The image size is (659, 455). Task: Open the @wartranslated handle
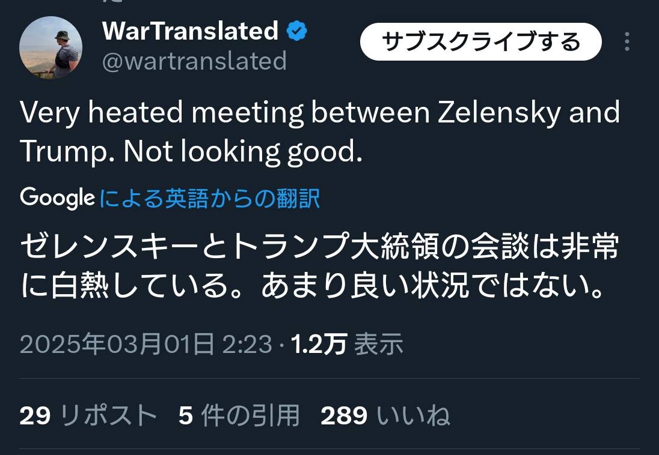pos(194,61)
